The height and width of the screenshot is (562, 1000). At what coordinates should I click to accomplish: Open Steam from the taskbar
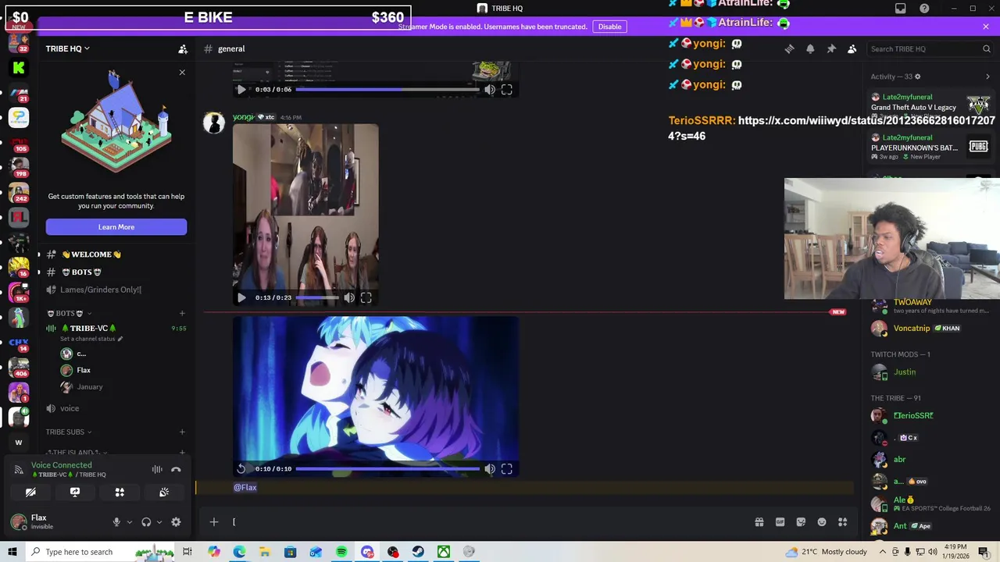tap(418, 552)
